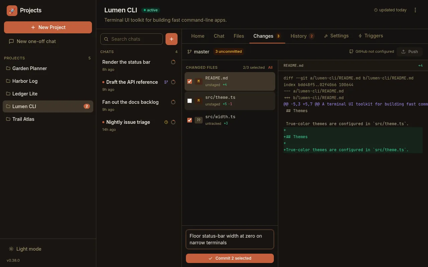Click the rocket Projects logo icon
The image size is (428, 267).
point(12,11)
